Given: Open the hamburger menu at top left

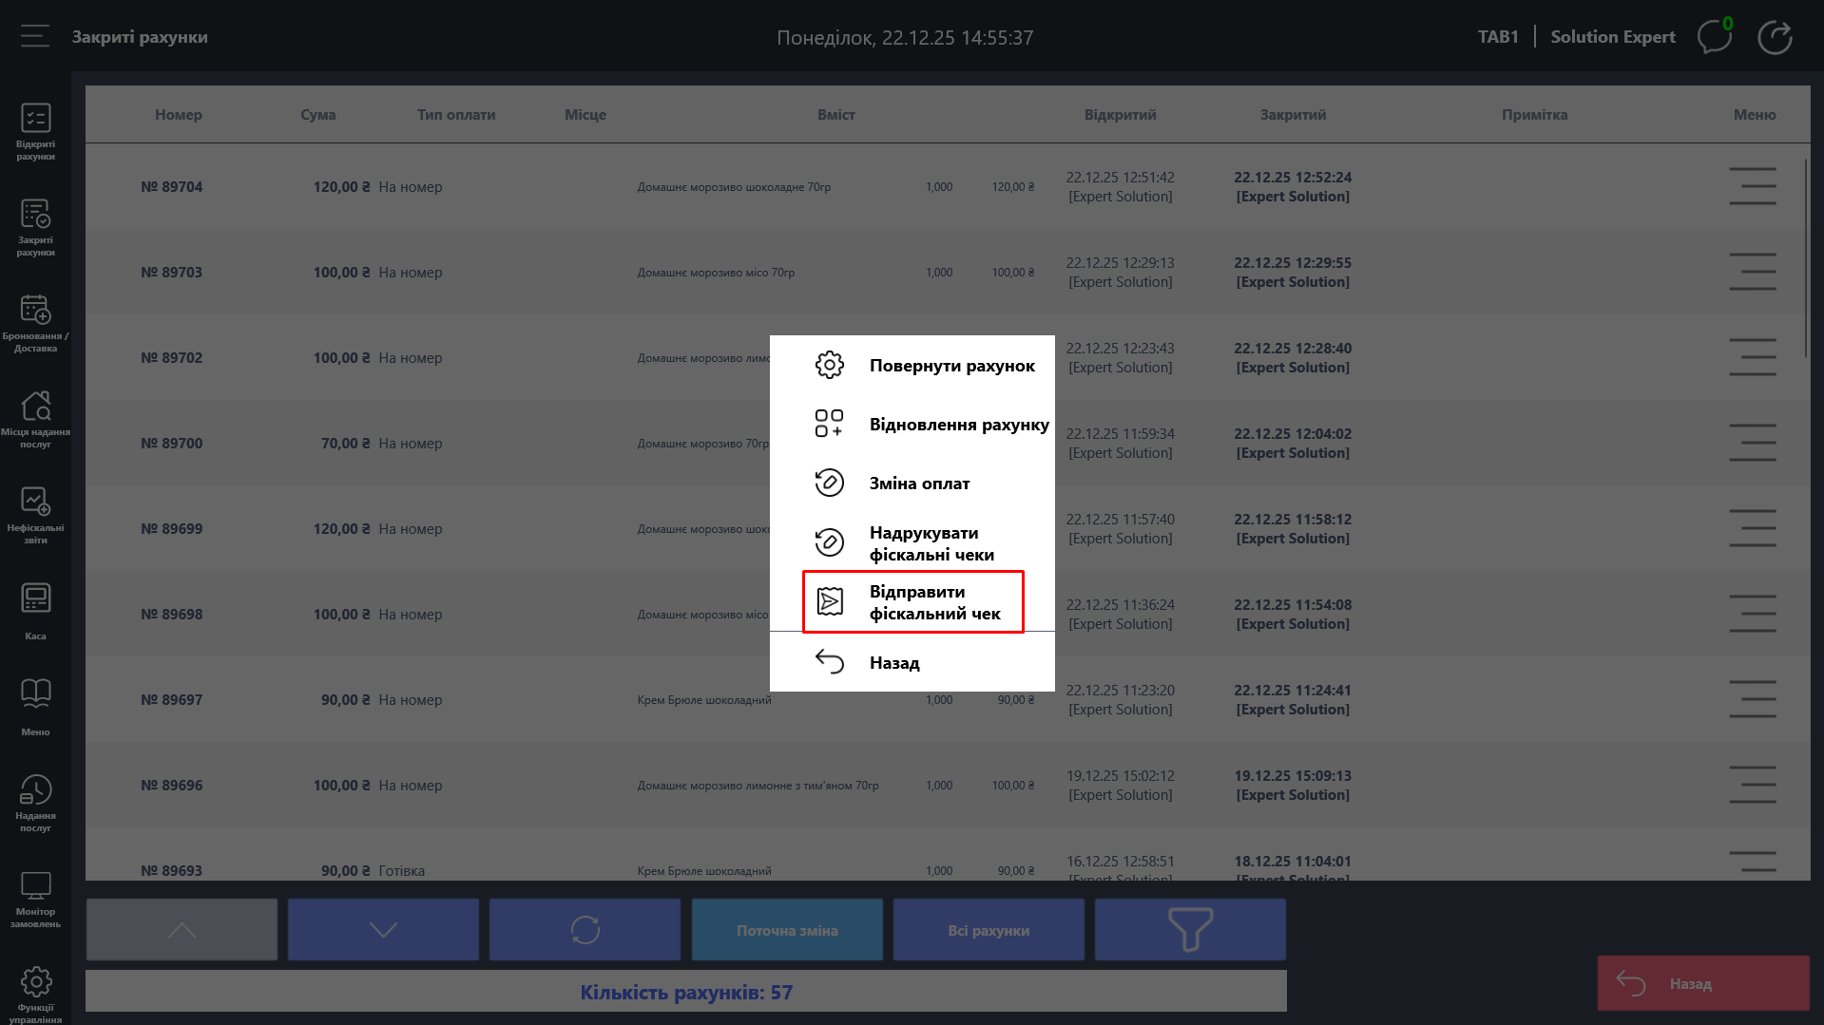Looking at the screenshot, I should point(35,37).
